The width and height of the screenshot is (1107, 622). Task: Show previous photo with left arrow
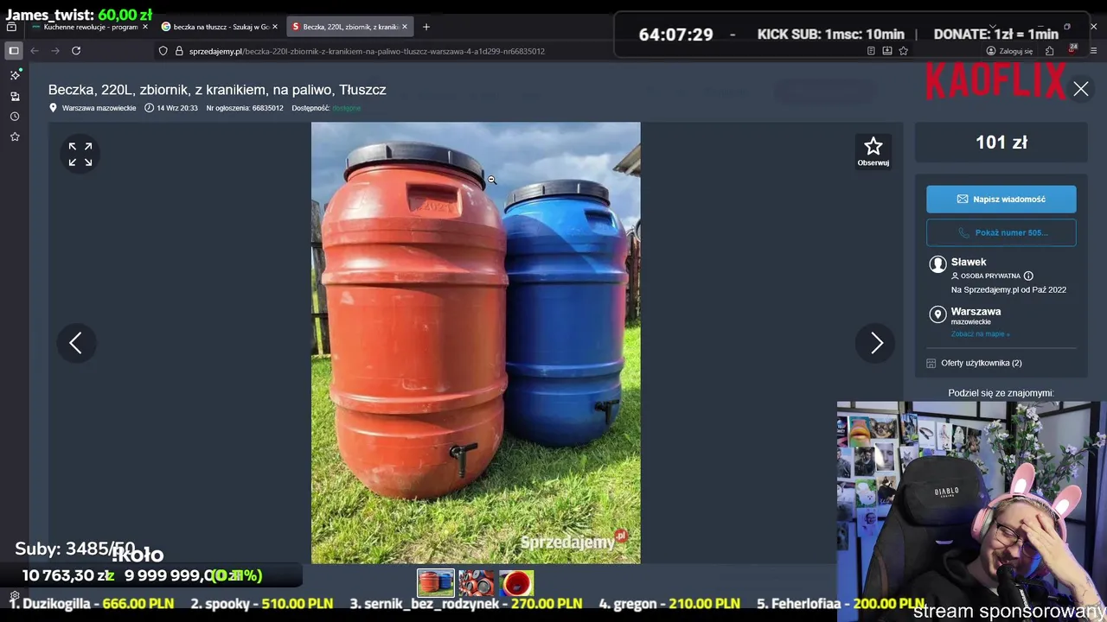[76, 343]
